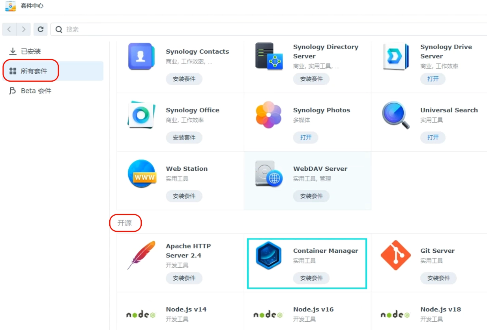Open the Node.js v16 logo

[x=269, y=314]
